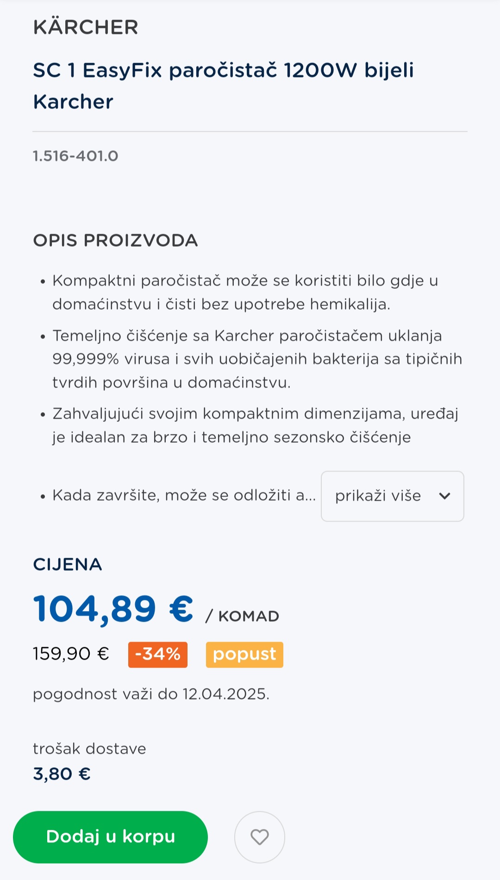The width and height of the screenshot is (500, 880).
Task: Click the chevron arrow beside prikaži više
Action: click(444, 496)
